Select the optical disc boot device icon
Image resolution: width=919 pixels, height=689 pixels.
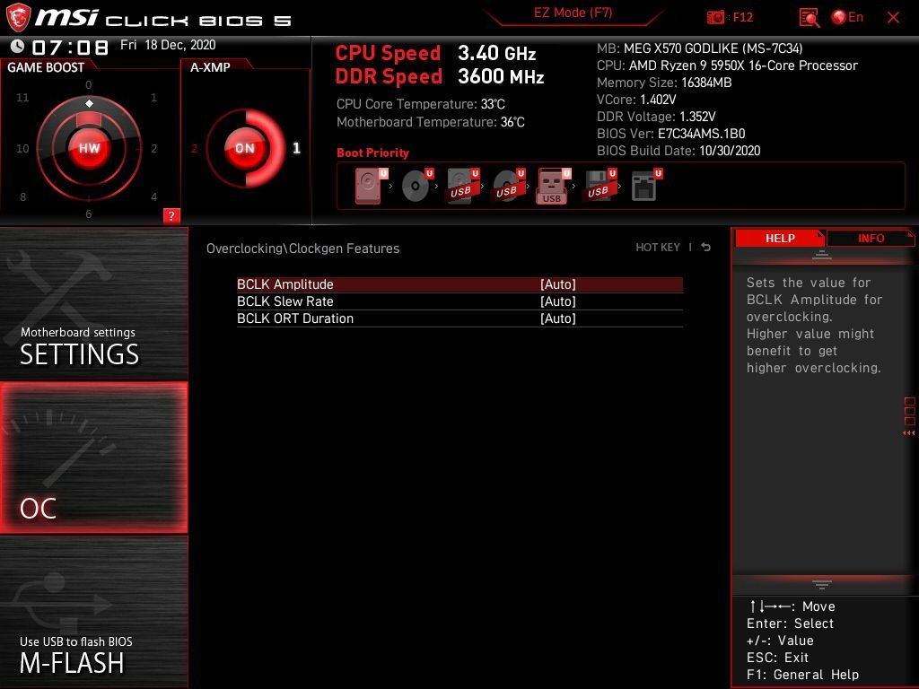point(417,187)
